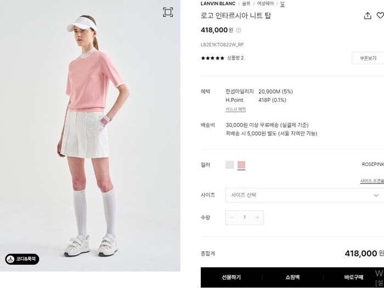
Task: Expand size list via chevron arrow
Action: pyautogui.click(x=376, y=195)
